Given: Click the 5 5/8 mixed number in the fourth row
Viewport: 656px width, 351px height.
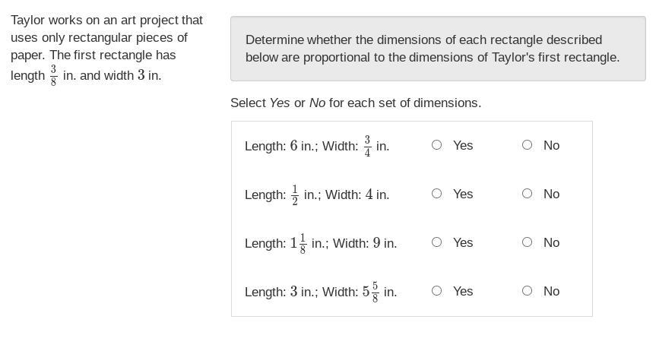Looking at the screenshot, I should click(x=371, y=292).
